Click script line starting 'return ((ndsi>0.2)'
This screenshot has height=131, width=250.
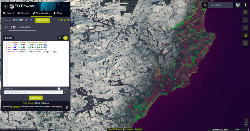tap(32, 52)
